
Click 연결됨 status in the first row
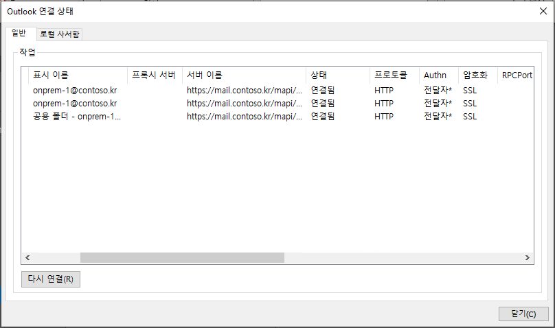click(x=323, y=91)
